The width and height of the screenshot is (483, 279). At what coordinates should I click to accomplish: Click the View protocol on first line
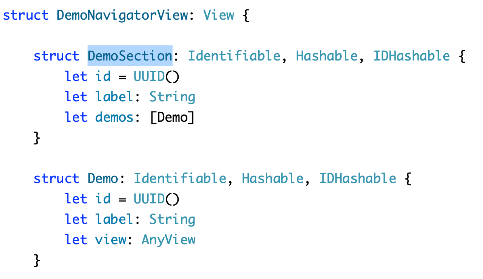point(218,15)
